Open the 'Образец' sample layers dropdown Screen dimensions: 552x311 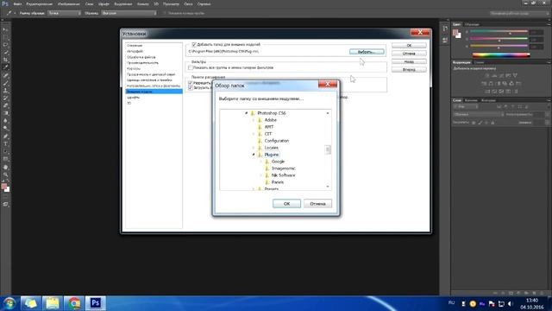coord(129,13)
